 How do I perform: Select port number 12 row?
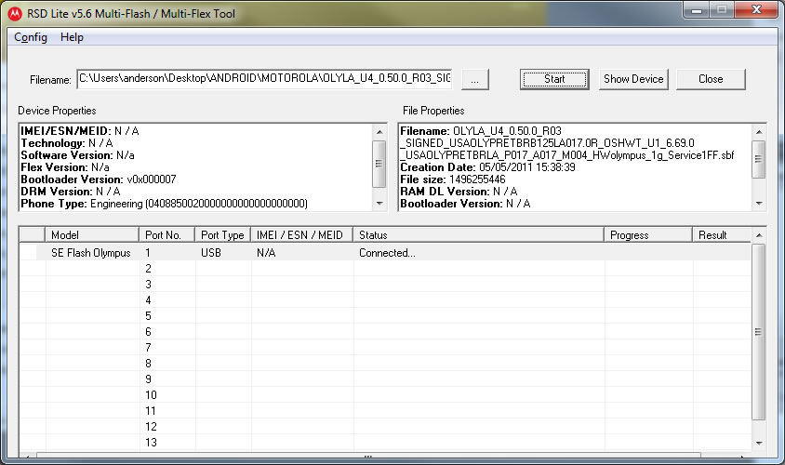pyautogui.click(x=384, y=427)
